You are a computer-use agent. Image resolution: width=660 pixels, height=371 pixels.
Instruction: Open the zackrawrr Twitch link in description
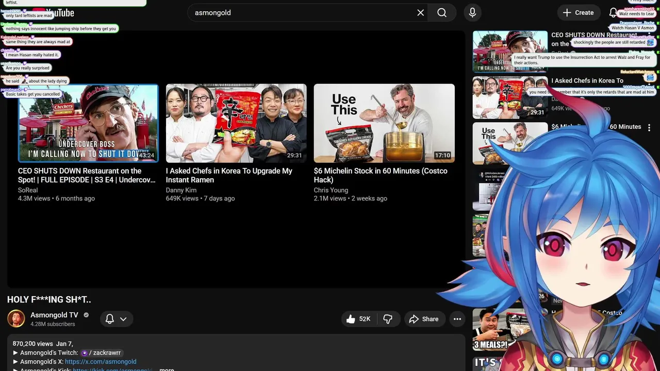click(101, 353)
